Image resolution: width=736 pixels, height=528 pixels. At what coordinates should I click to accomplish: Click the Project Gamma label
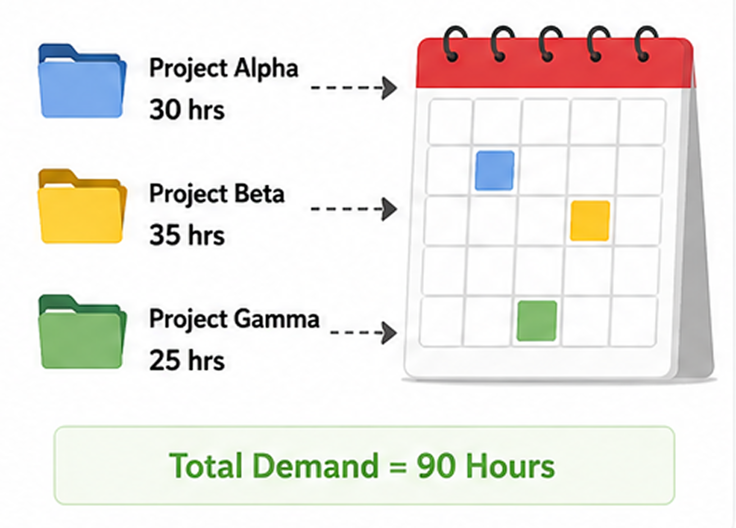[234, 319]
